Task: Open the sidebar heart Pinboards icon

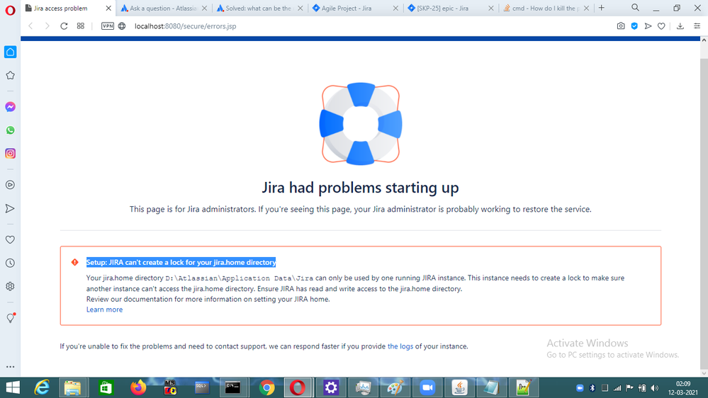Action: coord(10,239)
